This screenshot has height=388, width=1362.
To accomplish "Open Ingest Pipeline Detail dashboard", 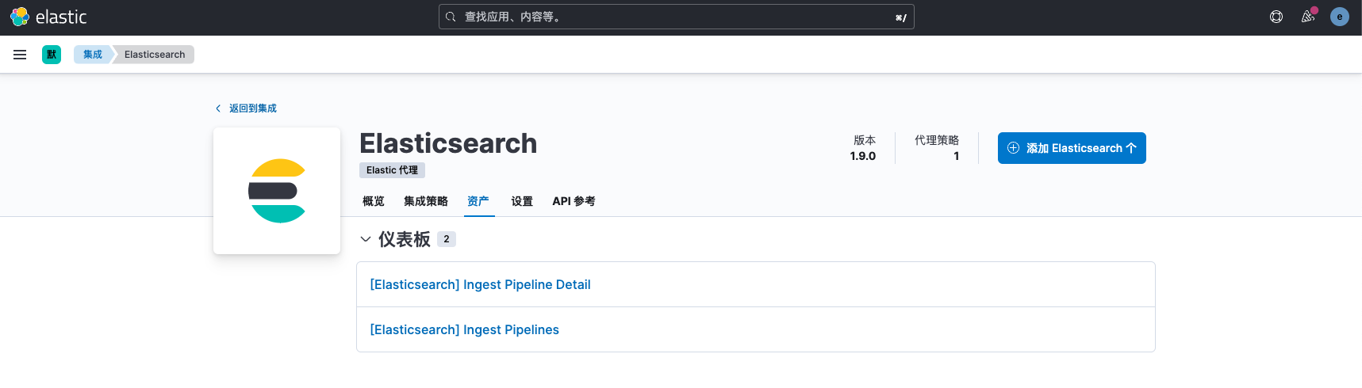I will pyautogui.click(x=480, y=284).
